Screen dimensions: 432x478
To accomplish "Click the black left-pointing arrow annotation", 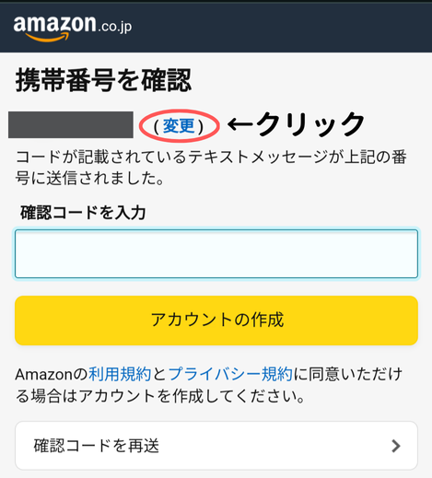I will (239, 124).
